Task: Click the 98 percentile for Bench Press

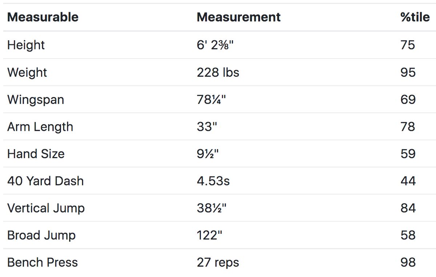Action: click(x=408, y=262)
